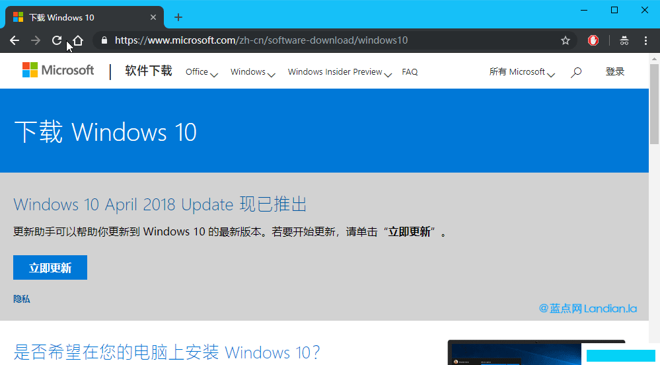Reload the current page
Image resolution: width=660 pixels, height=365 pixels.
pyautogui.click(x=57, y=40)
